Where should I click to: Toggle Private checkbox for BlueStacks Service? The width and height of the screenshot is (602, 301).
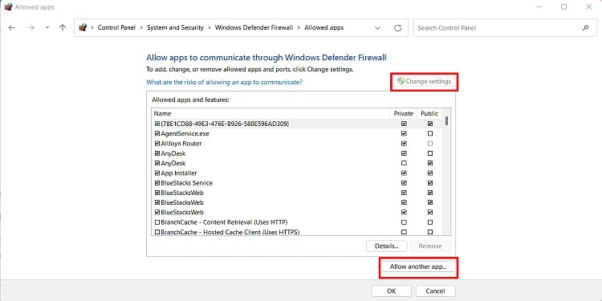(x=404, y=183)
